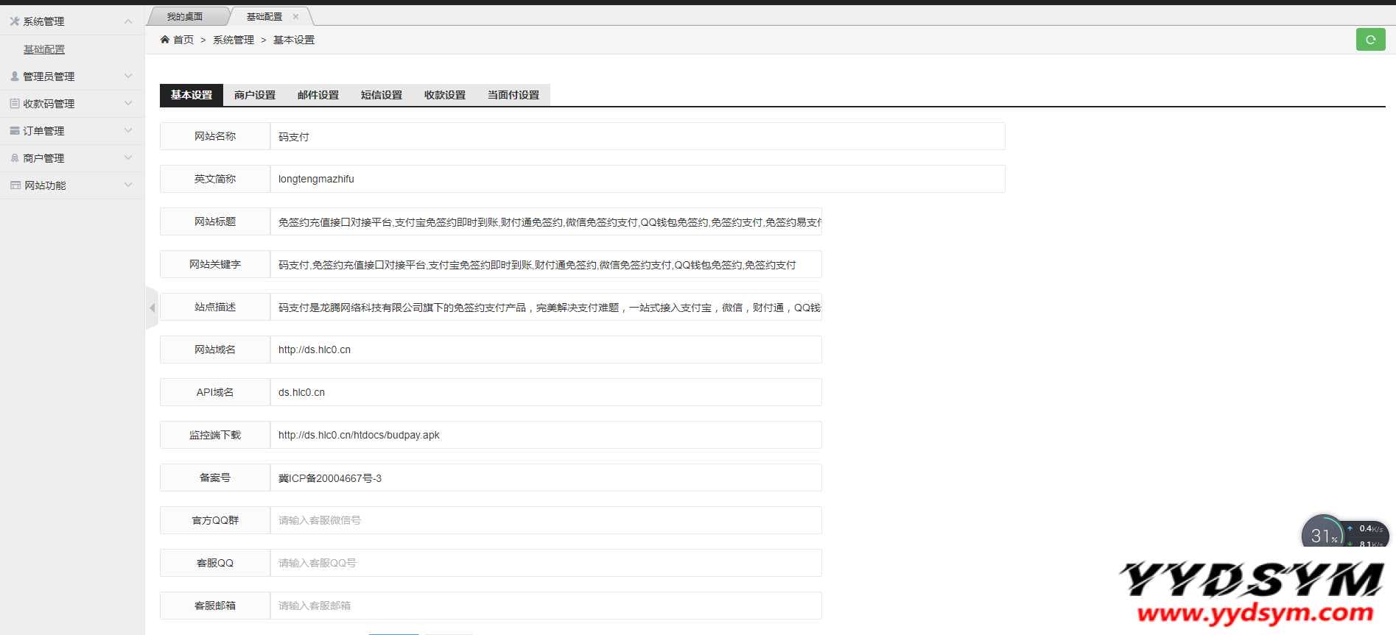Click the 英文简称 input field
Screen dimensions: 1396x635
[637, 179]
